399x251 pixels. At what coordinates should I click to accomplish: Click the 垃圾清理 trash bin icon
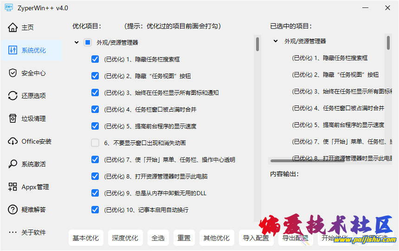click(13, 119)
